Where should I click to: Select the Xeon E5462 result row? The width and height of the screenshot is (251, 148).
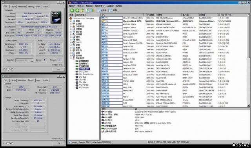coord(174,91)
